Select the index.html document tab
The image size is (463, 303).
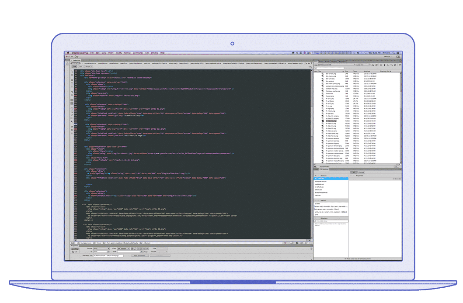[77, 60]
